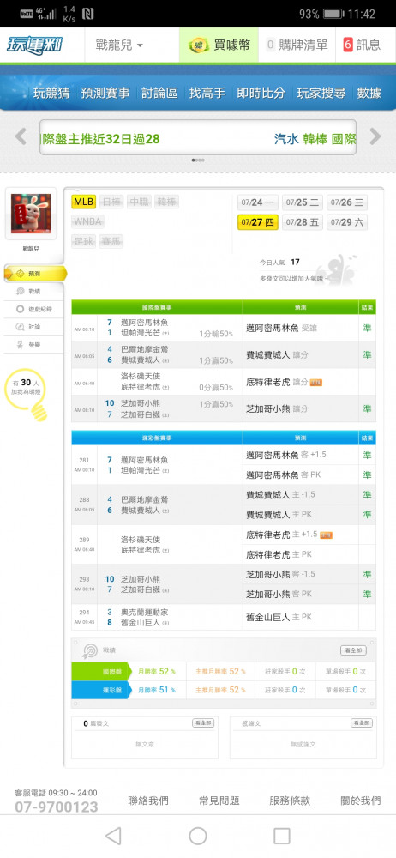Select the blue 運彩盤 record row label
Viewport: 396px width, 858px height.
[x=102, y=690]
